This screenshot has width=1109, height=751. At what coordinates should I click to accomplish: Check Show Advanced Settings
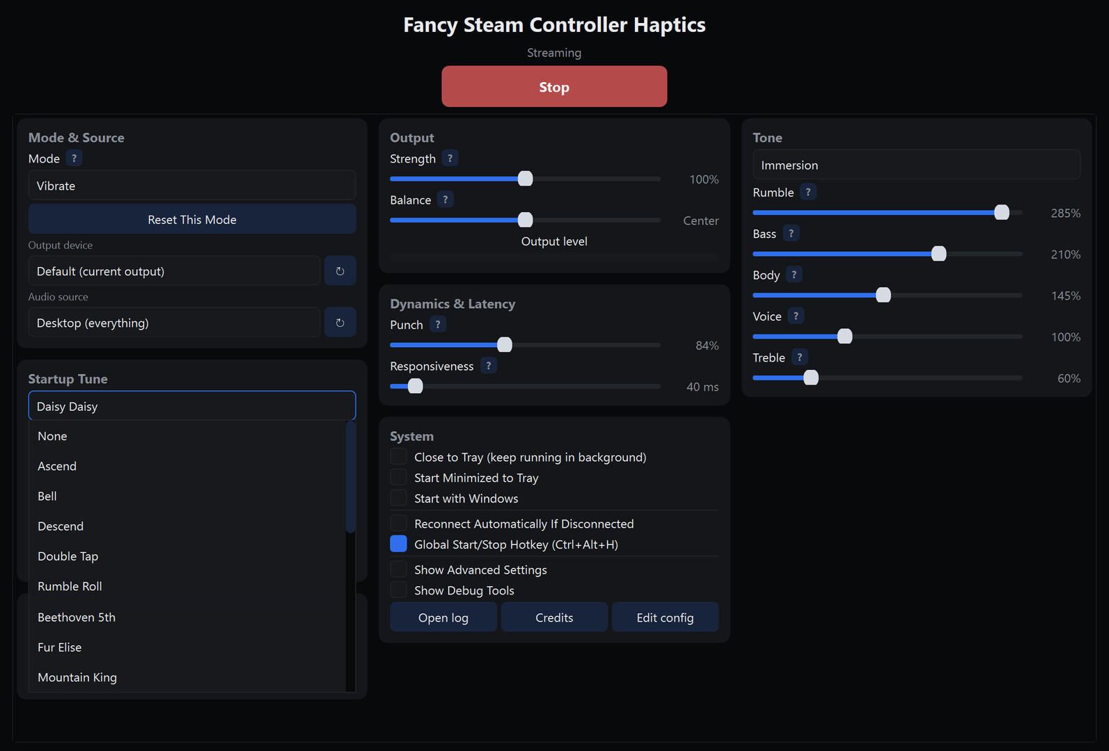398,570
